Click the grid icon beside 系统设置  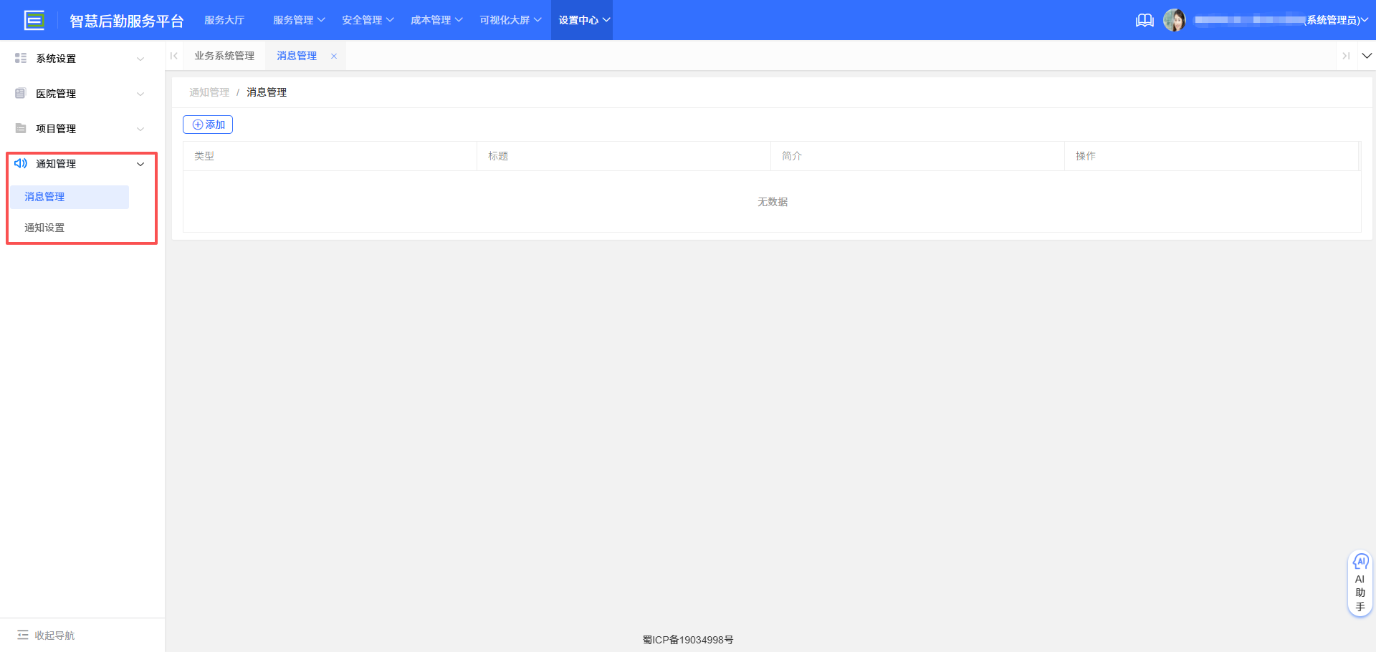click(x=20, y=58)
